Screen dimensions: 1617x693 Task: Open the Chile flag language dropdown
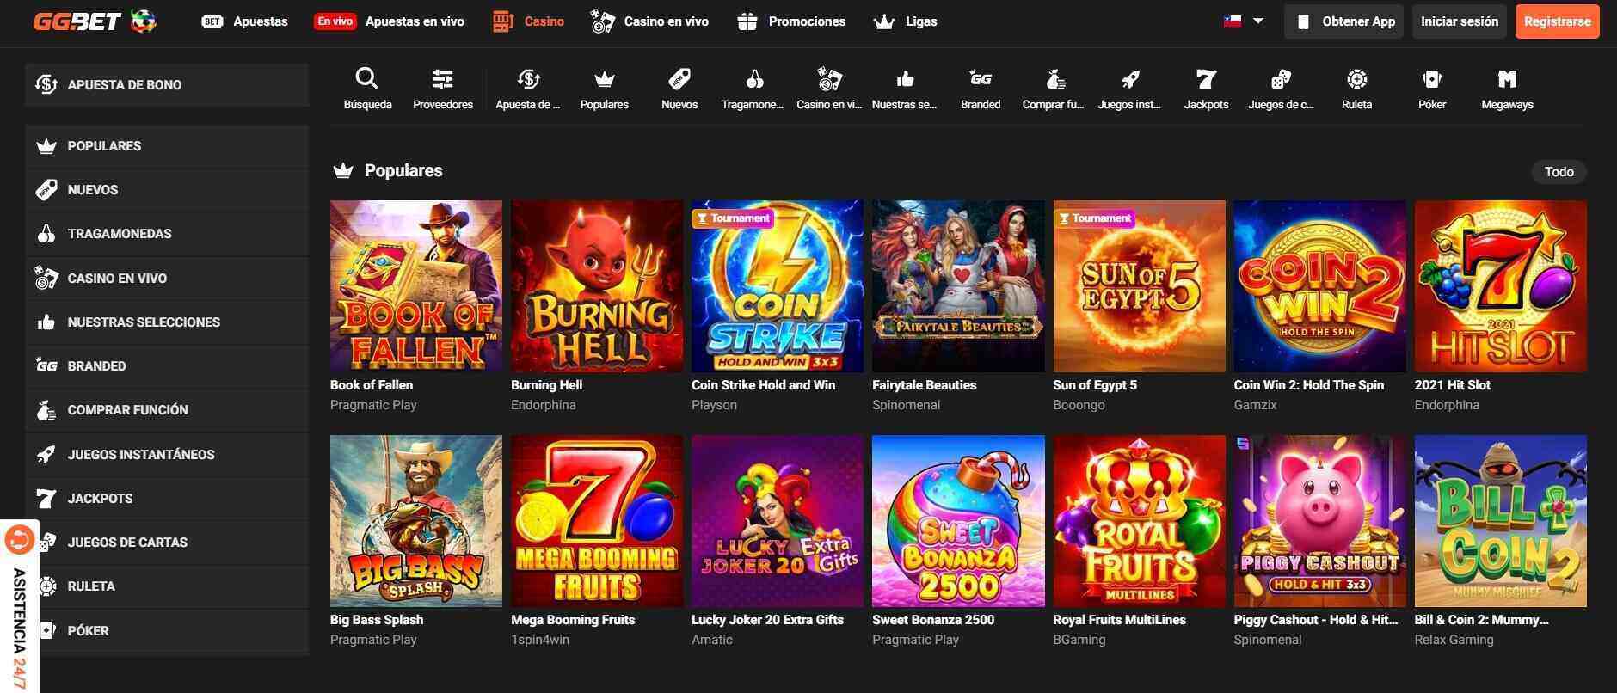[x=1244, y=21]
